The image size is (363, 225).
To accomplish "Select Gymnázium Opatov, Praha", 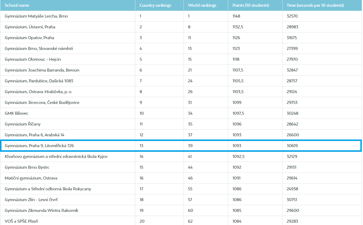I will [x=29, y=38].
